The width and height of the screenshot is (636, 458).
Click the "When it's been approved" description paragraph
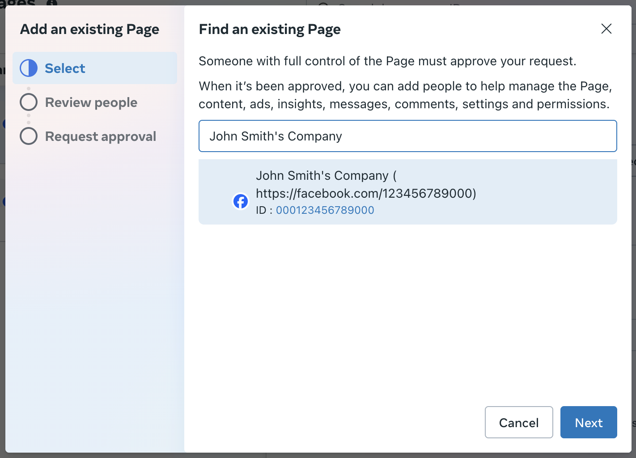tap(405, 95)
